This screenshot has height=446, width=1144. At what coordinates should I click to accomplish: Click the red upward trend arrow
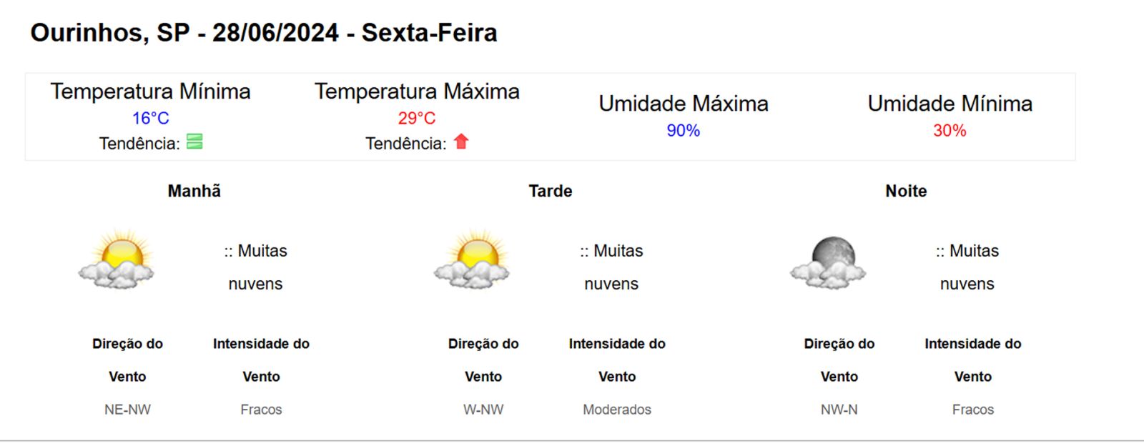tap(461, 142)
